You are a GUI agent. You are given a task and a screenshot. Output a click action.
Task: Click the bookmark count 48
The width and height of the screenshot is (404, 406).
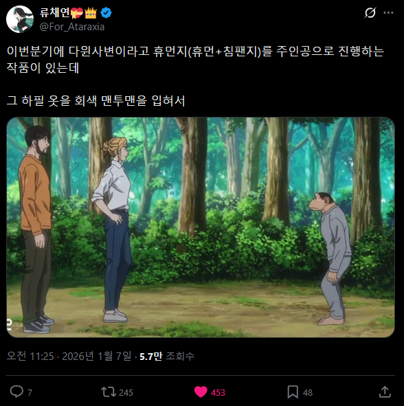click(x=308, y=393)
